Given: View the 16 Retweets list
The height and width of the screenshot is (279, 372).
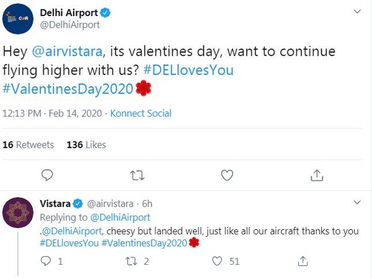Looking at the screenshot, I should [28, 144].
